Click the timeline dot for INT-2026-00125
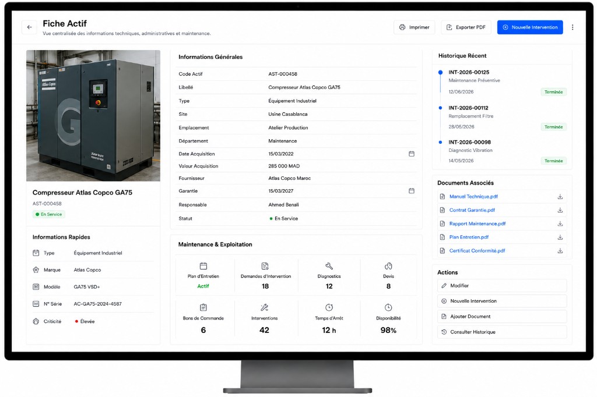The image size is (597, 397). 441,72
